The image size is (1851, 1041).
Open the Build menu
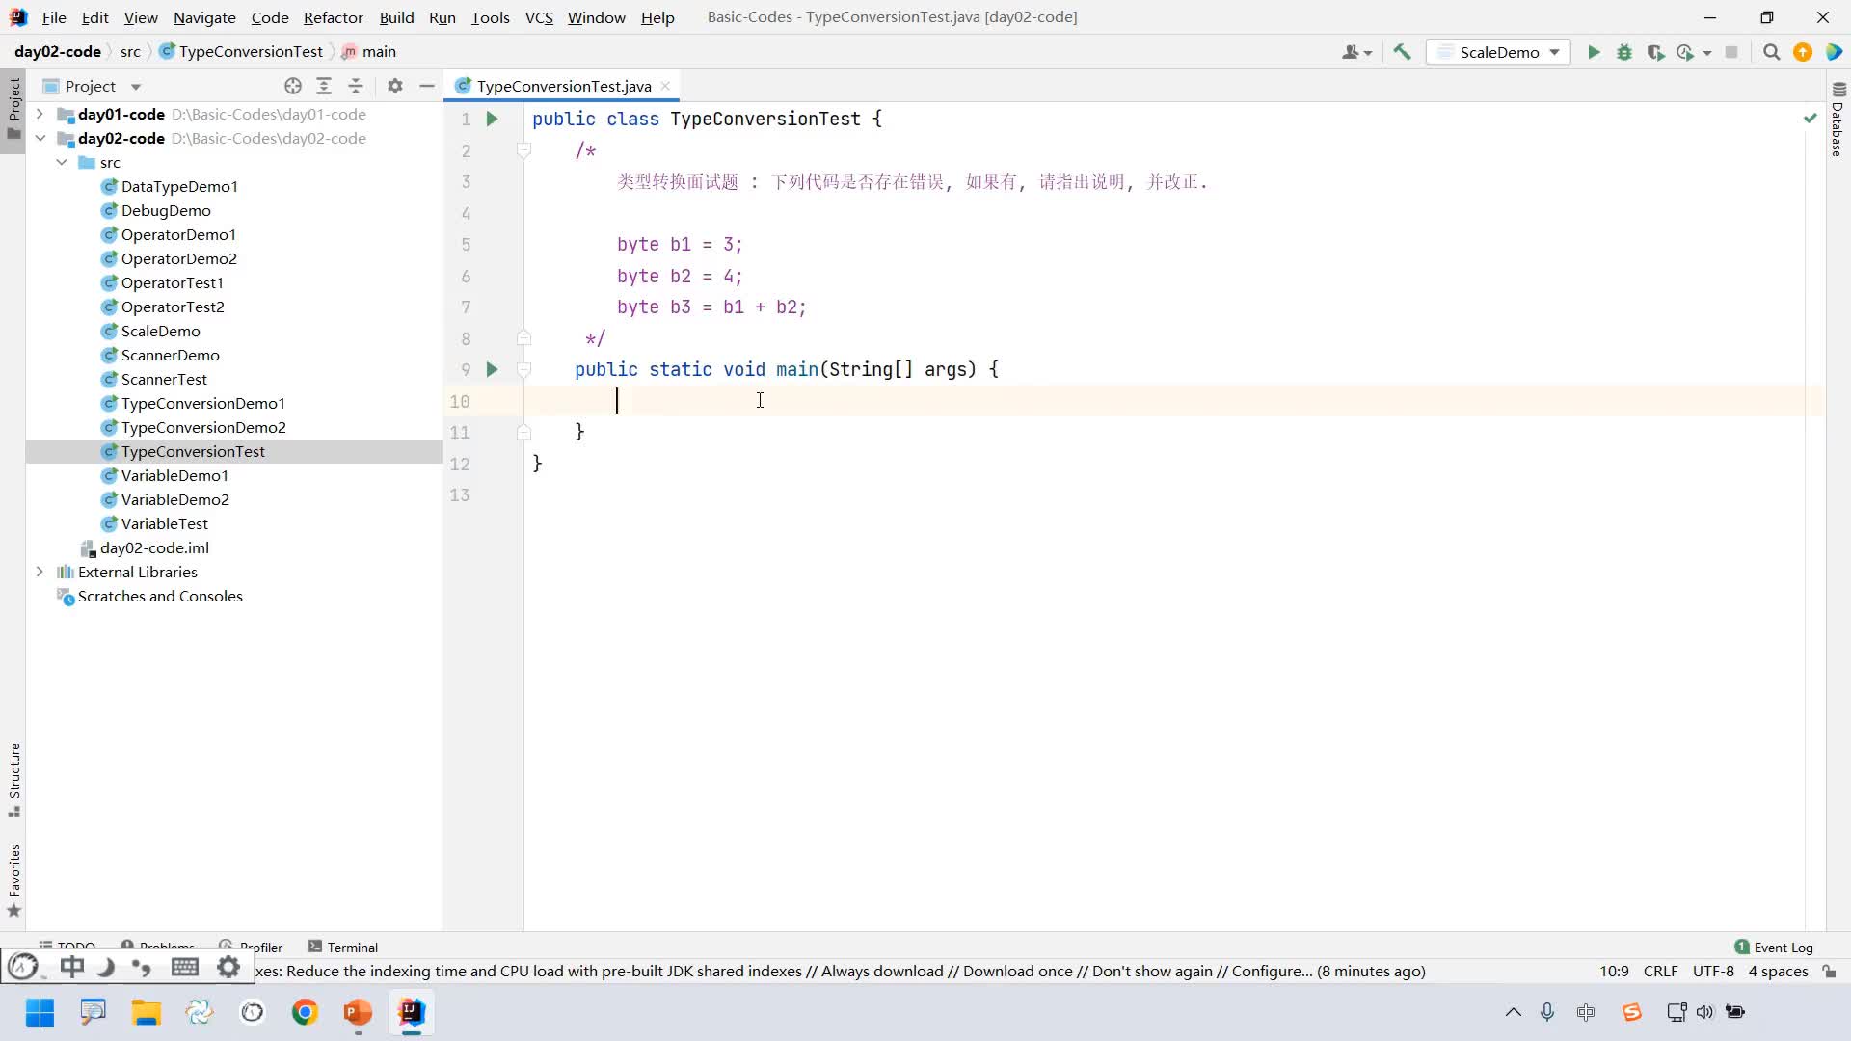pos(396,17)
